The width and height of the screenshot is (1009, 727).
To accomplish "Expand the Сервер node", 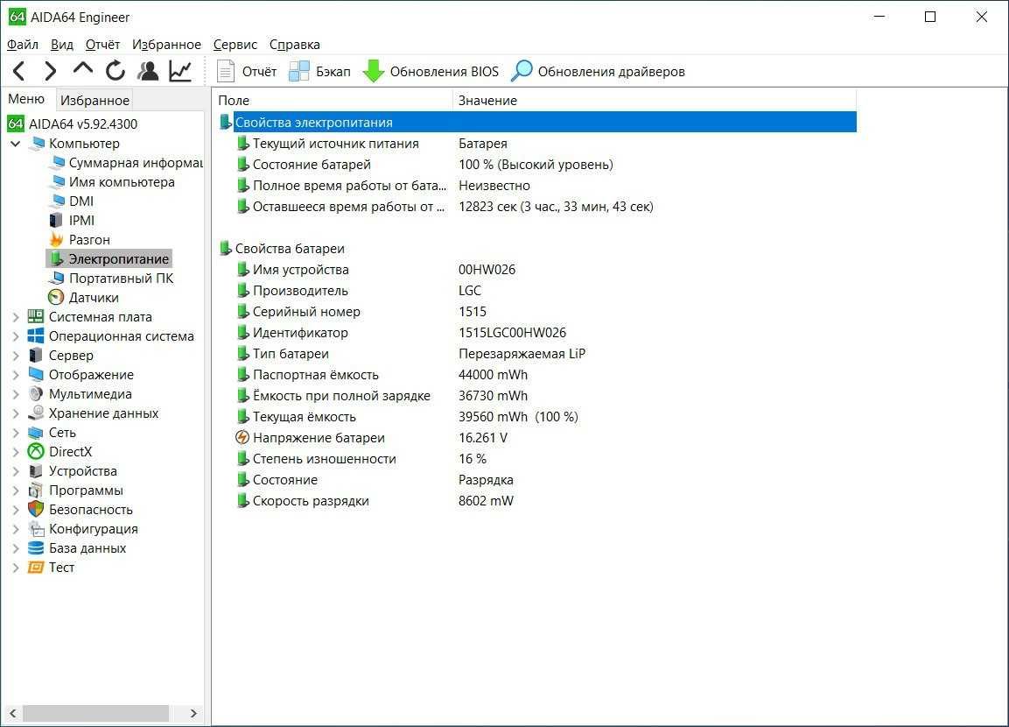I will [x=16, y=356].
